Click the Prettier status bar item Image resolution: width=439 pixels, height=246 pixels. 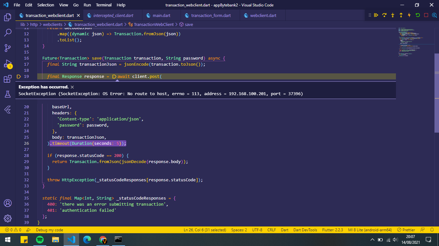pyautogui.click(x=406, y=230)
